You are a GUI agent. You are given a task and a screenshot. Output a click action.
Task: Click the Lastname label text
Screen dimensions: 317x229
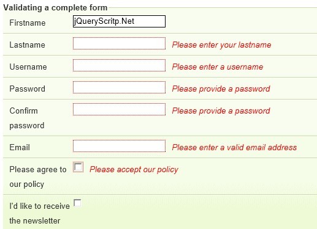(x=27, y=45)
